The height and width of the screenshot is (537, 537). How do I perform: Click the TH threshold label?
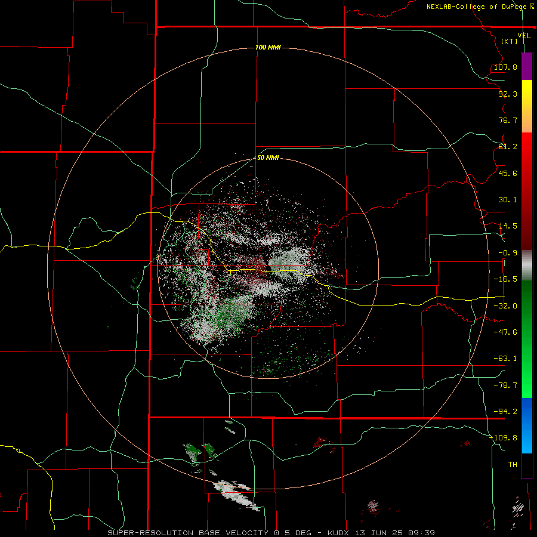[513, 465]
